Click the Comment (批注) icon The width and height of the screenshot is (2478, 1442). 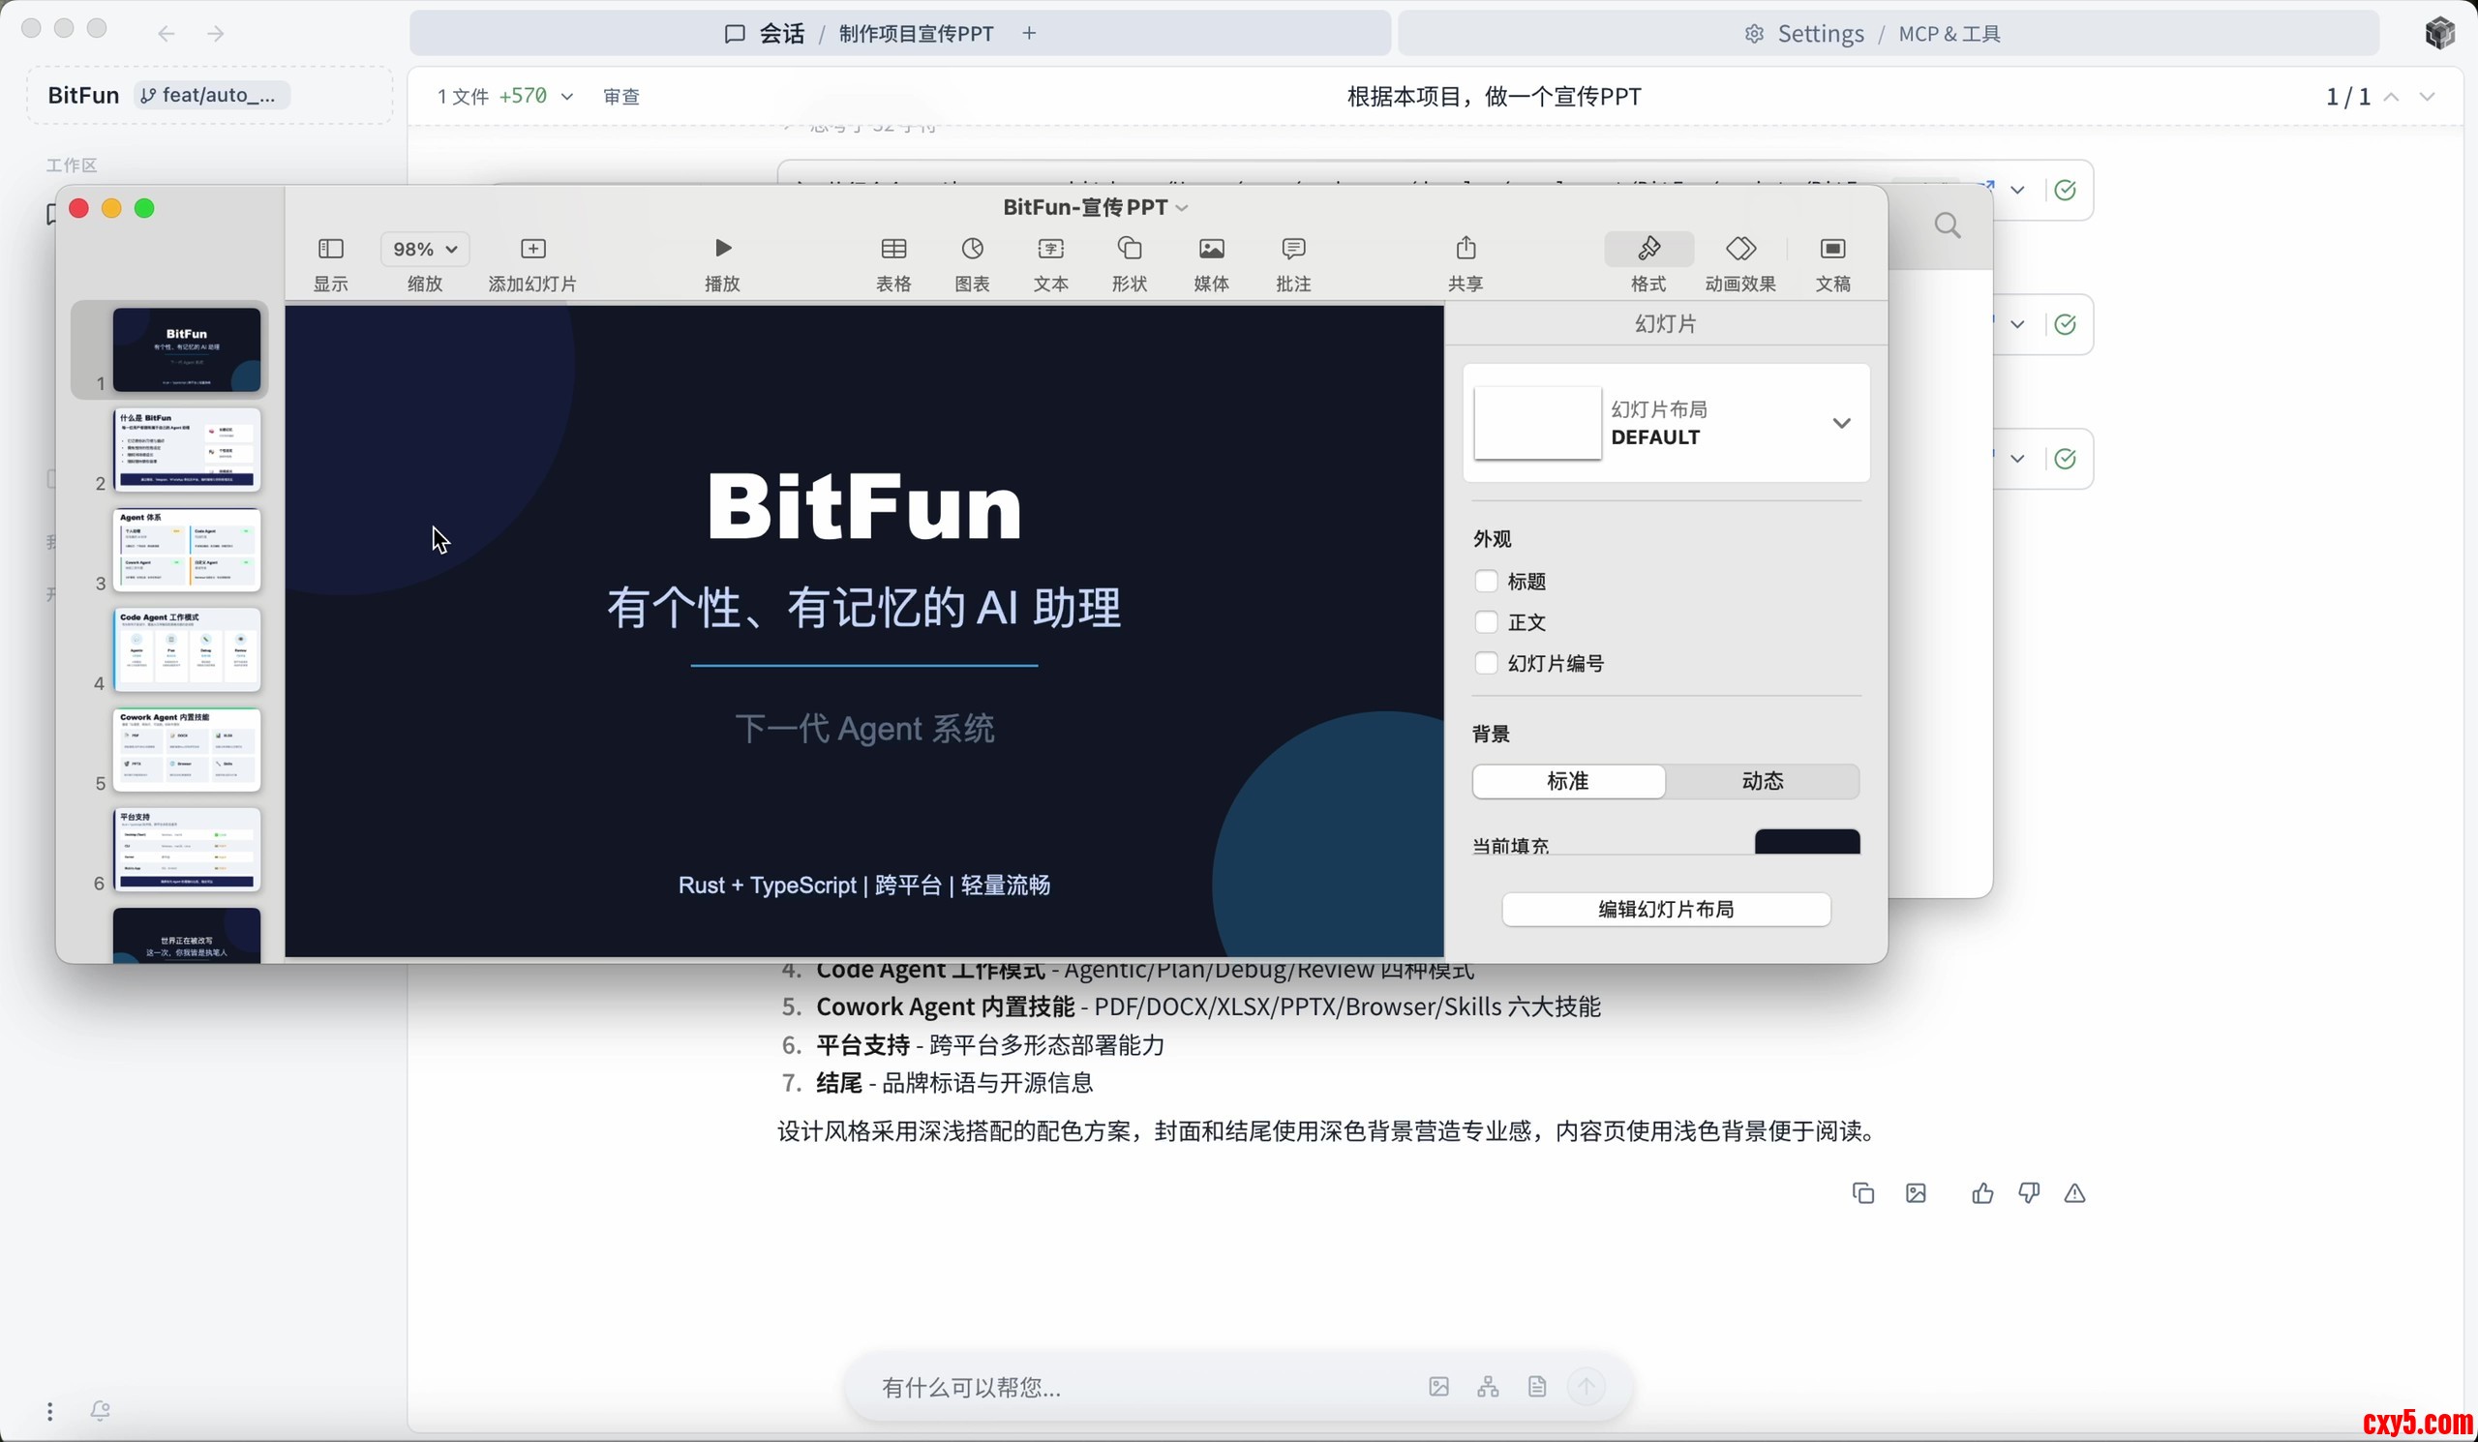1293,248
